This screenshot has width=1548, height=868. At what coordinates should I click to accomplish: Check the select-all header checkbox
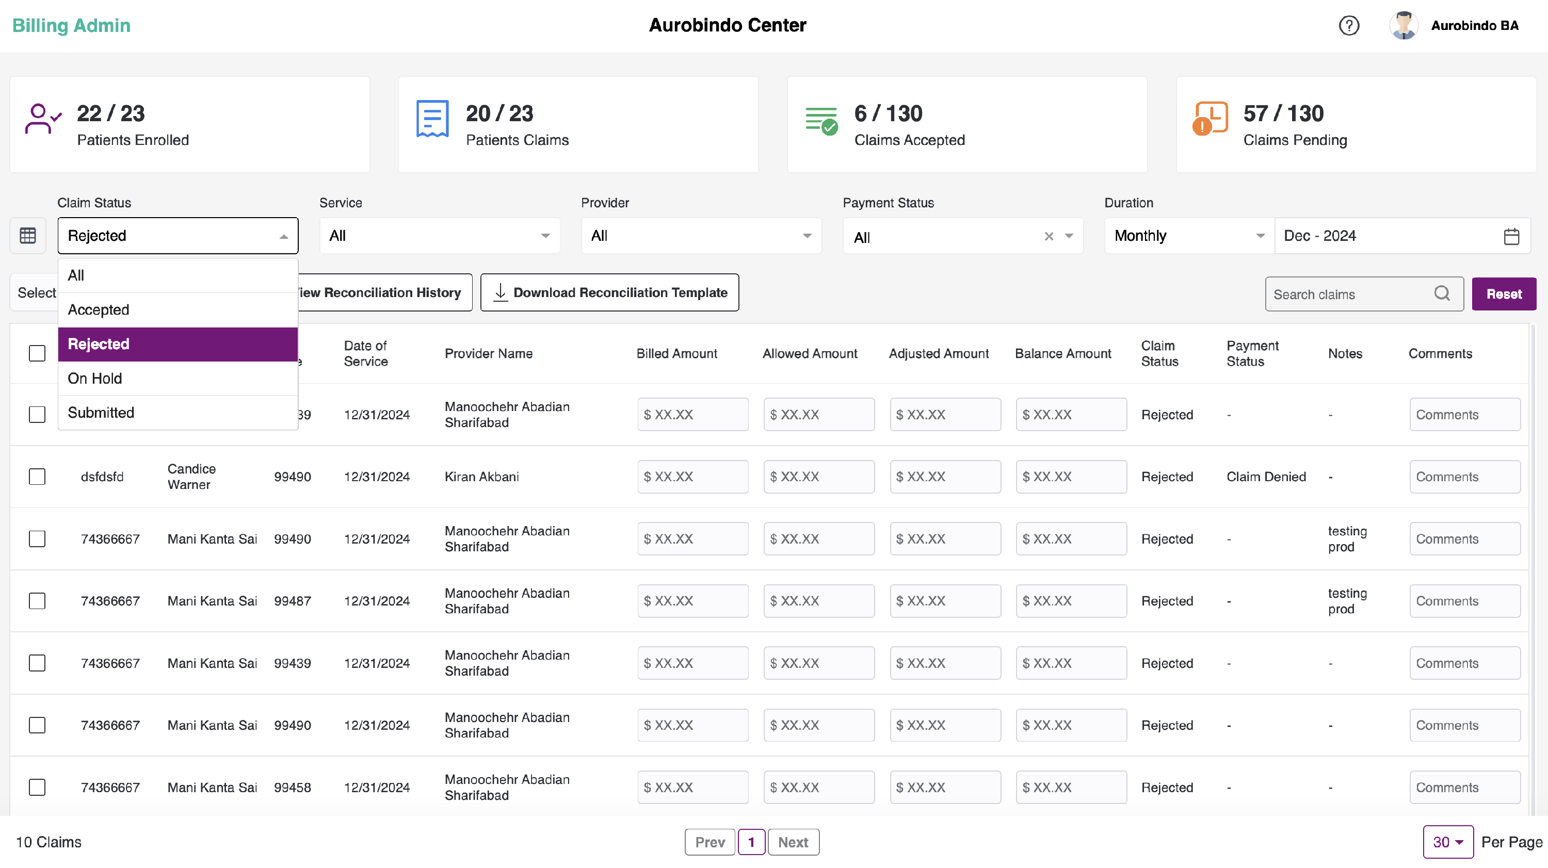pos(37,353)
